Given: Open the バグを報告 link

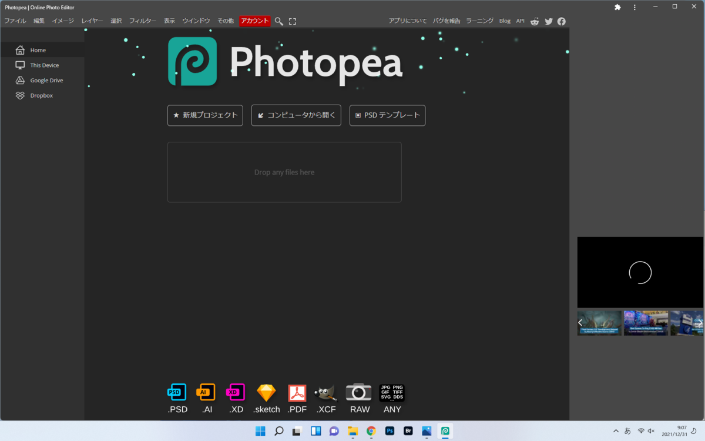Looking at the screenshot, I should (446, 21).
